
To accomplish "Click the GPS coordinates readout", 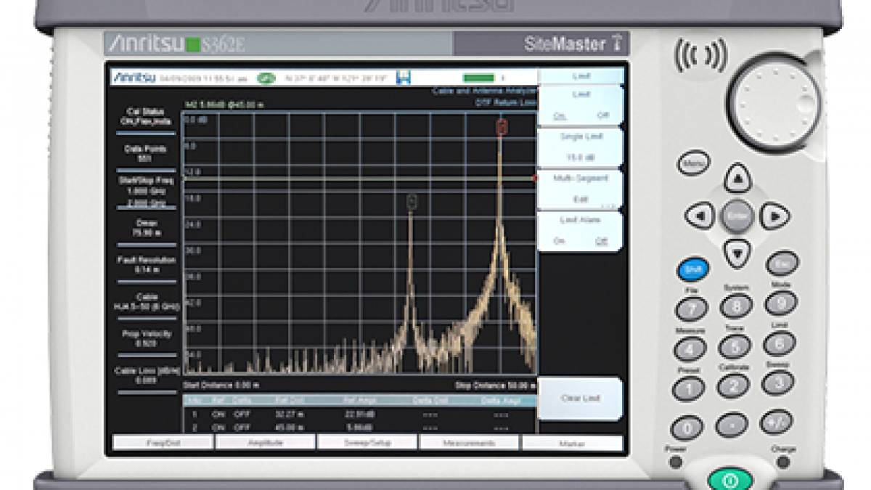I will (335, 78).
